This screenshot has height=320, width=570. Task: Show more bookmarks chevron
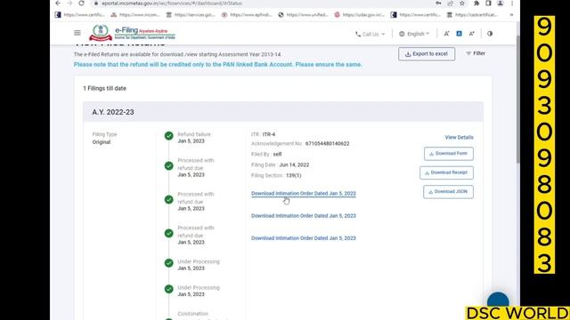(x=511, y=15)
